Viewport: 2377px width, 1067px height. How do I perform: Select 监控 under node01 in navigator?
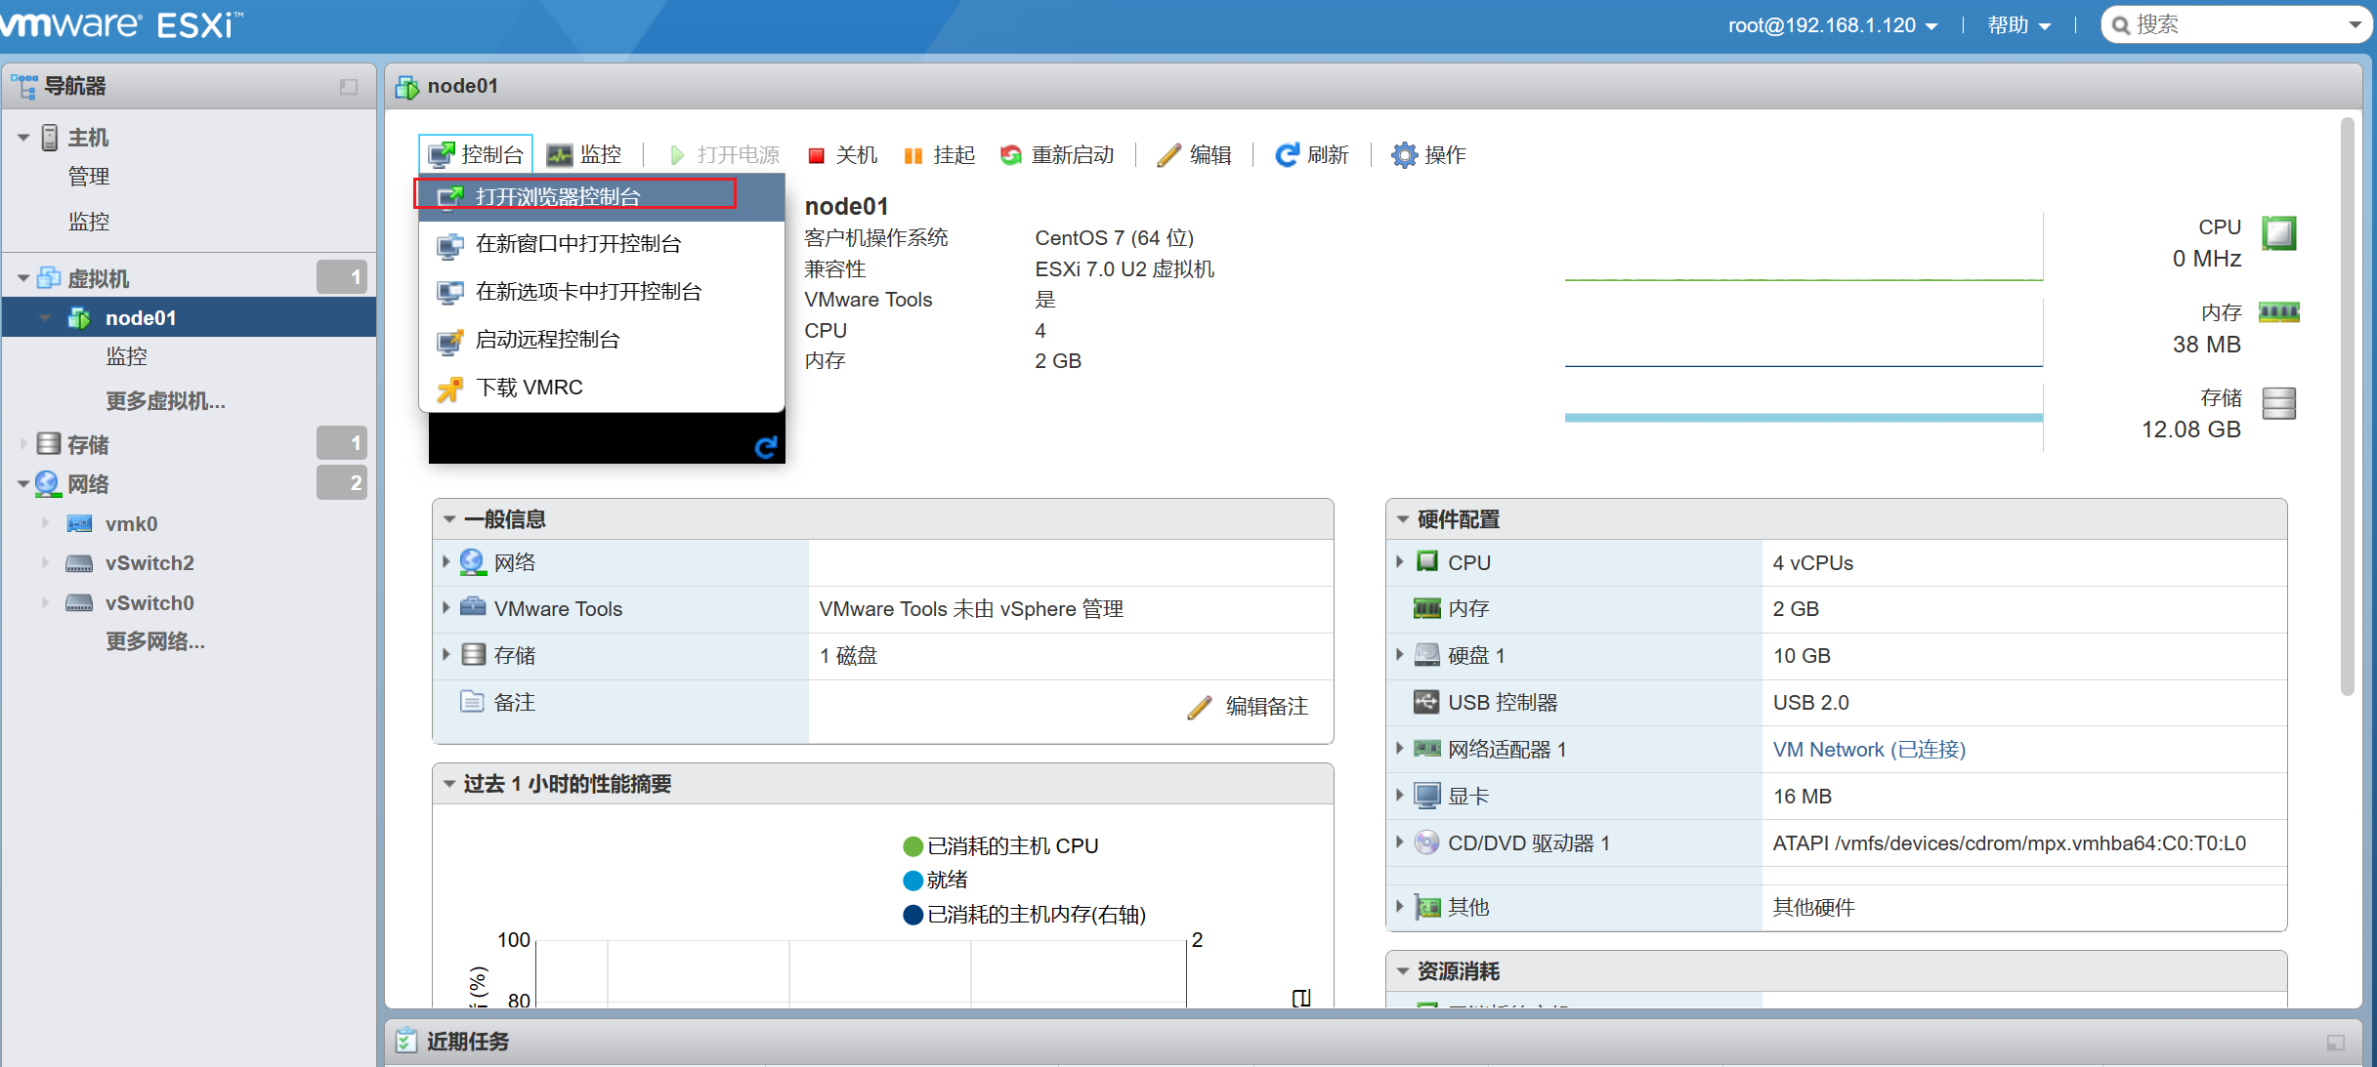click(127, 356)
